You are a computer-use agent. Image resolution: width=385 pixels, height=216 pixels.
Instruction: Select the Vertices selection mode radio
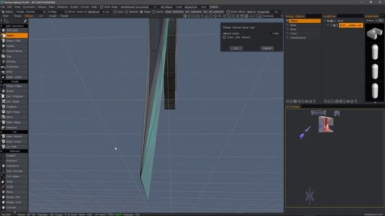(x=126, y=12)
